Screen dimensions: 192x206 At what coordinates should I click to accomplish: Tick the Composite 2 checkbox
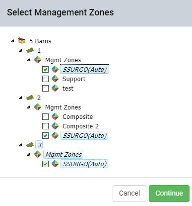(x=45, y=126)
